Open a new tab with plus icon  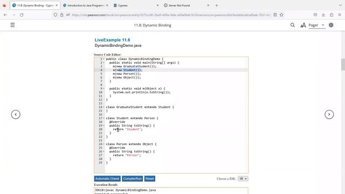(217, 5)
